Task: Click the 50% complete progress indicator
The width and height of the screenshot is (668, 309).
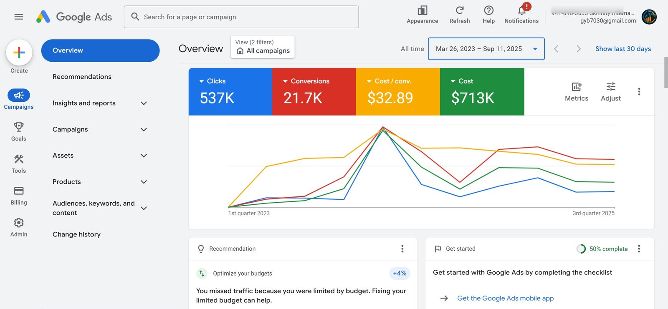Action: click(602, 249)
